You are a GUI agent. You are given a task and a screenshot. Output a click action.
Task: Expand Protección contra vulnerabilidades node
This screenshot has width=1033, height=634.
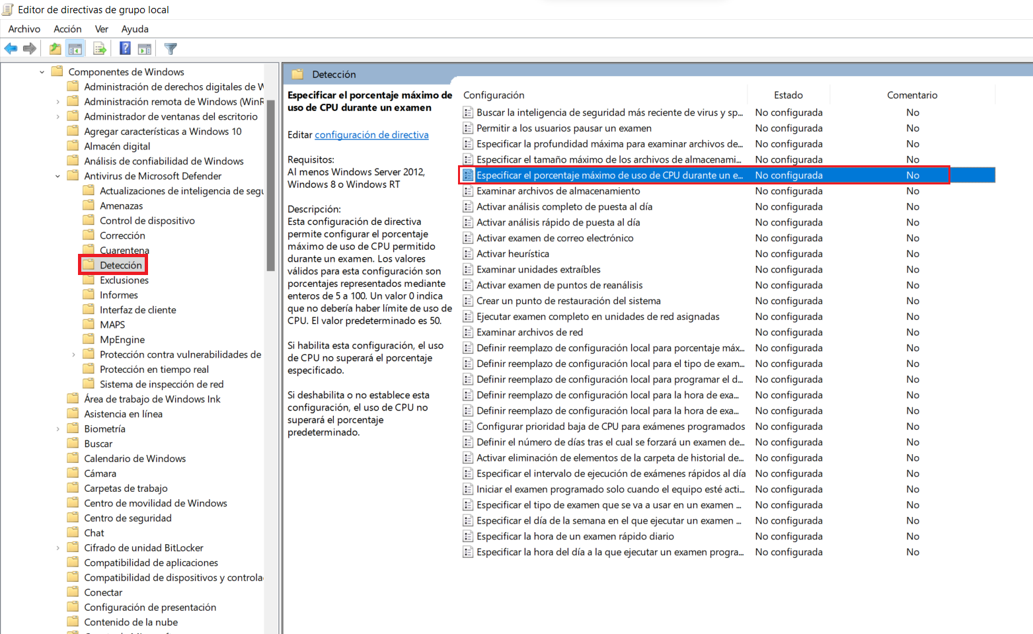point(73,354)
